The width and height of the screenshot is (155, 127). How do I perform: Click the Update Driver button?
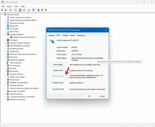coord(58,70)
